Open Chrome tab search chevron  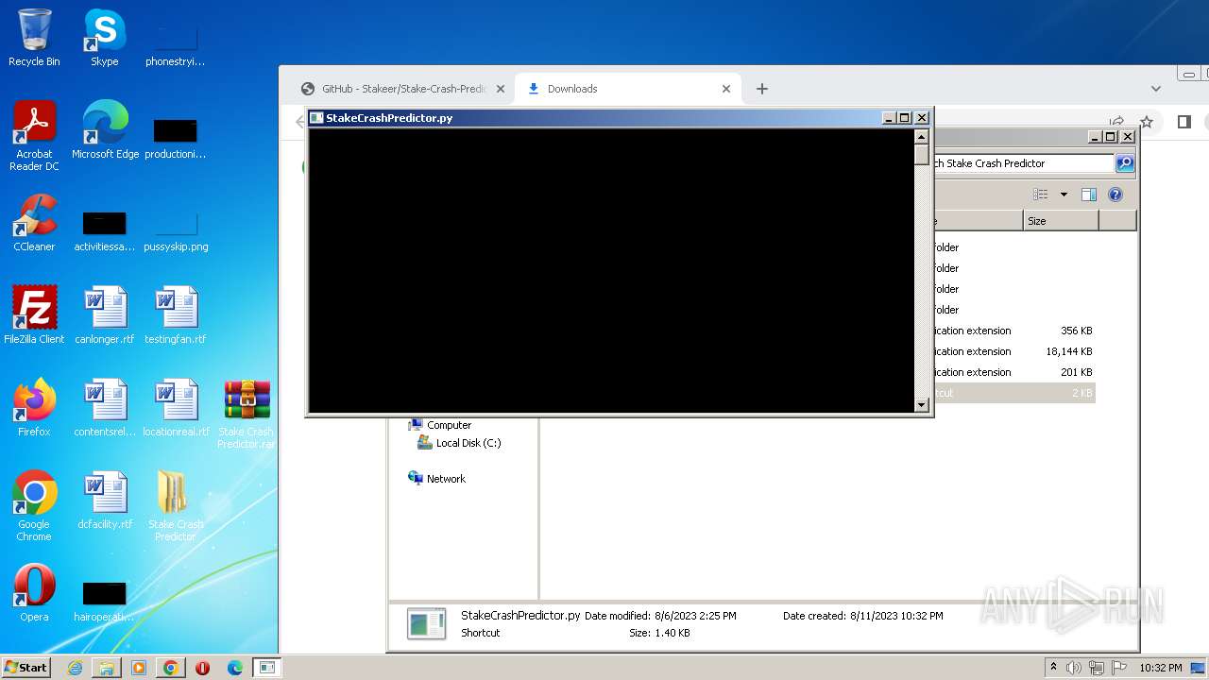[x=1156, y=89]
